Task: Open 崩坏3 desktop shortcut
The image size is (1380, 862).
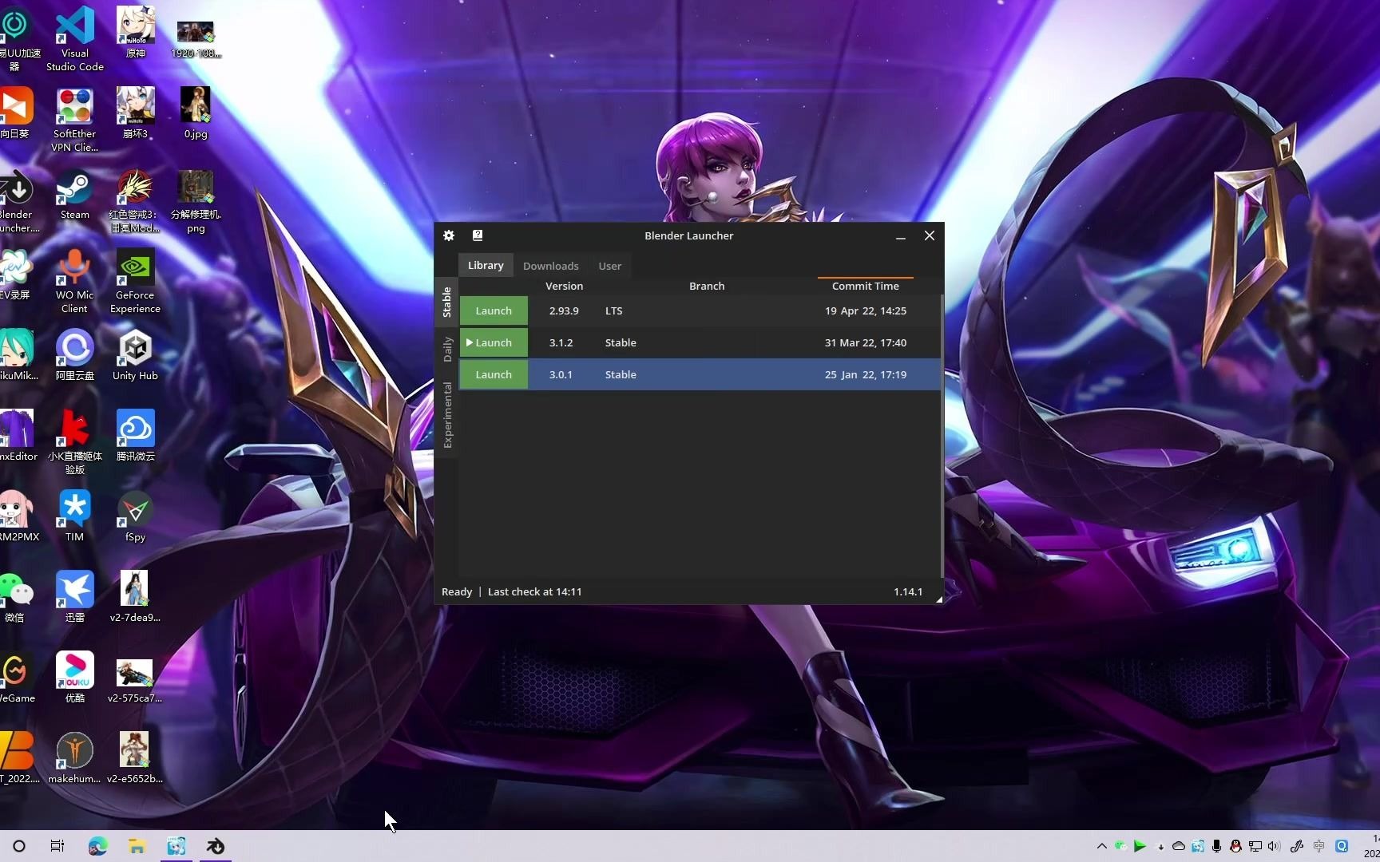Action: pos(135,113)
